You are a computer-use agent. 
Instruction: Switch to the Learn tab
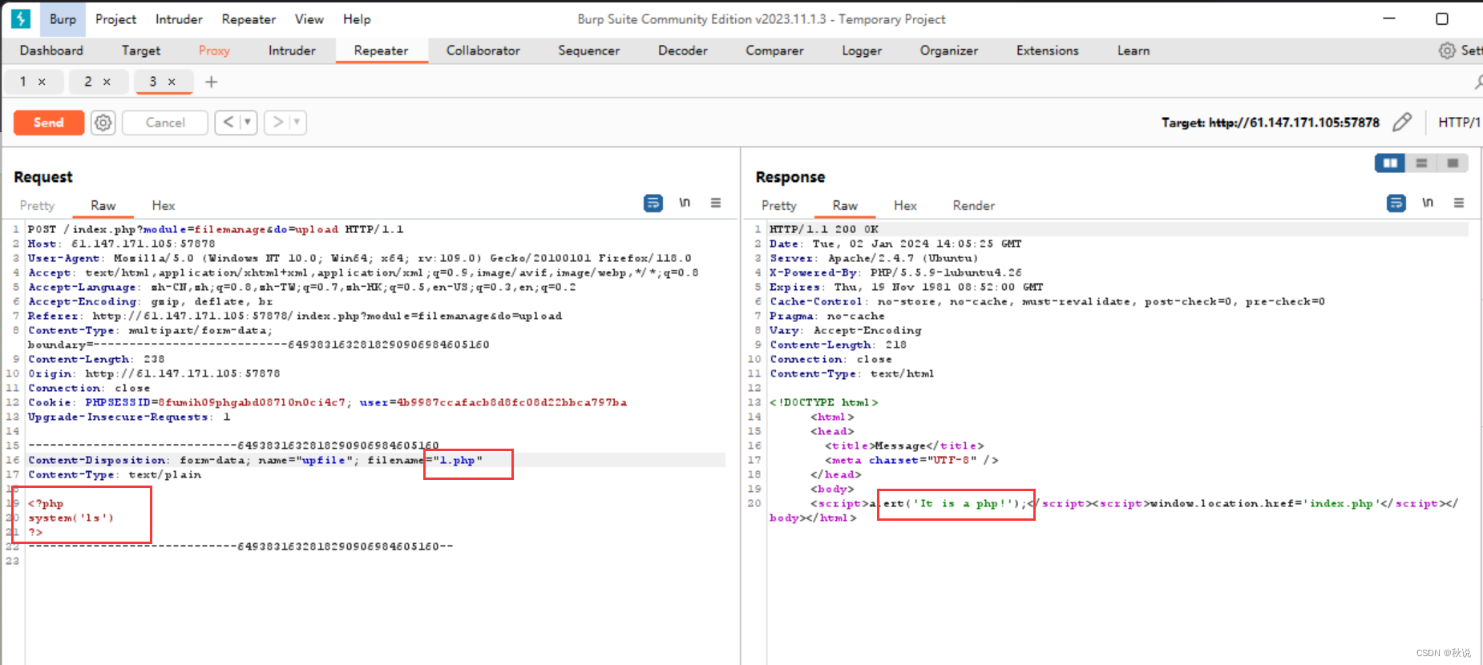click(x=1133, y=50)
